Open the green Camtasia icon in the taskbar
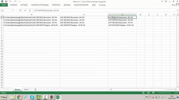 [x=39, y=97]
